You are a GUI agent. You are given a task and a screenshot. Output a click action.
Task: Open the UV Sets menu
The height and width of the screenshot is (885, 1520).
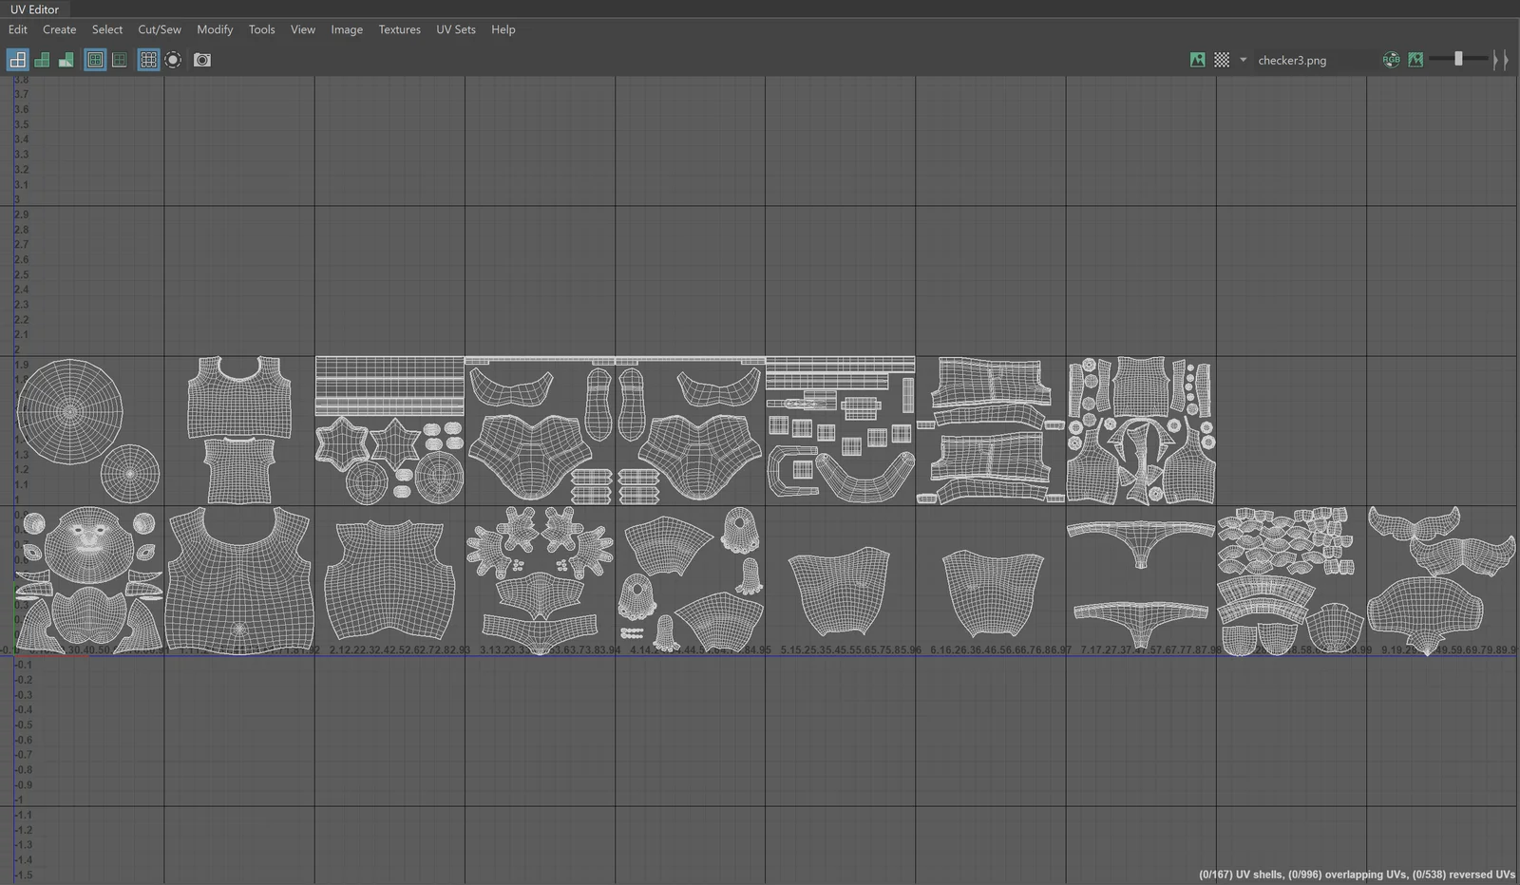coord(455,29)
